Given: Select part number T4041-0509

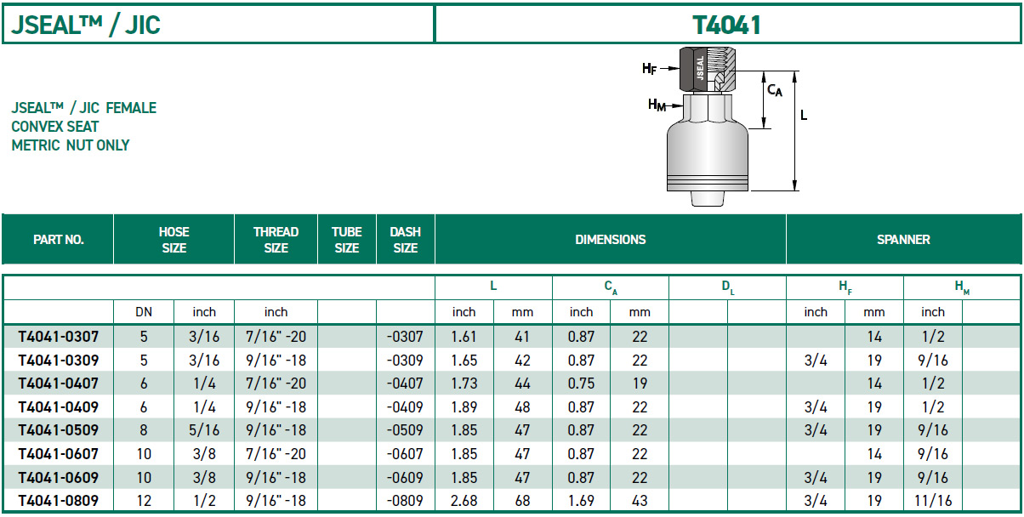Looking at the screenshot, I should (59, 430).
